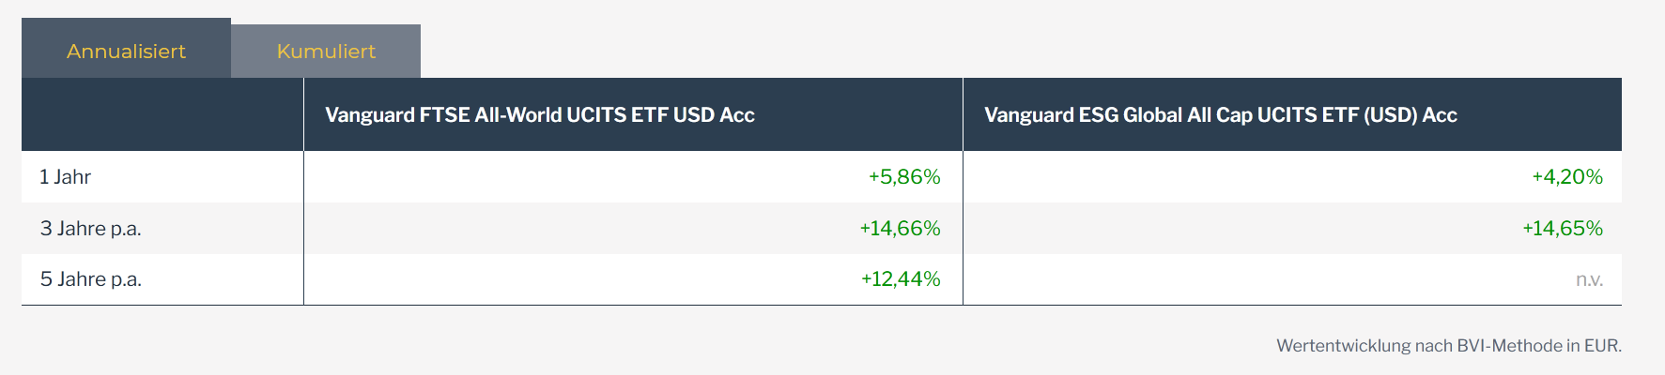This screenshot has height=375, width=1665.
Task: Click the +14,66% performance value
Action: pyautogui.click(x=900, y=229)
